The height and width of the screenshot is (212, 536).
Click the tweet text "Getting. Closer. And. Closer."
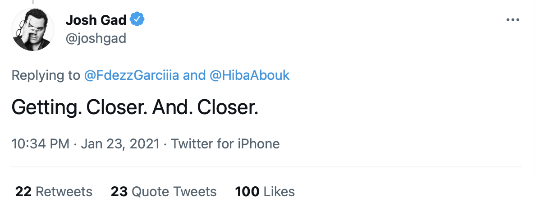[x=135, y=108]
